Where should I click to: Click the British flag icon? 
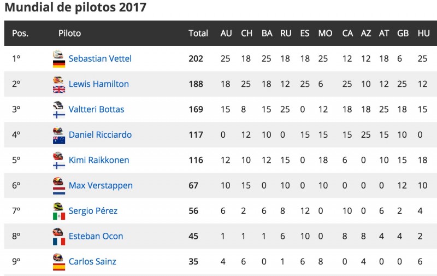59,89
